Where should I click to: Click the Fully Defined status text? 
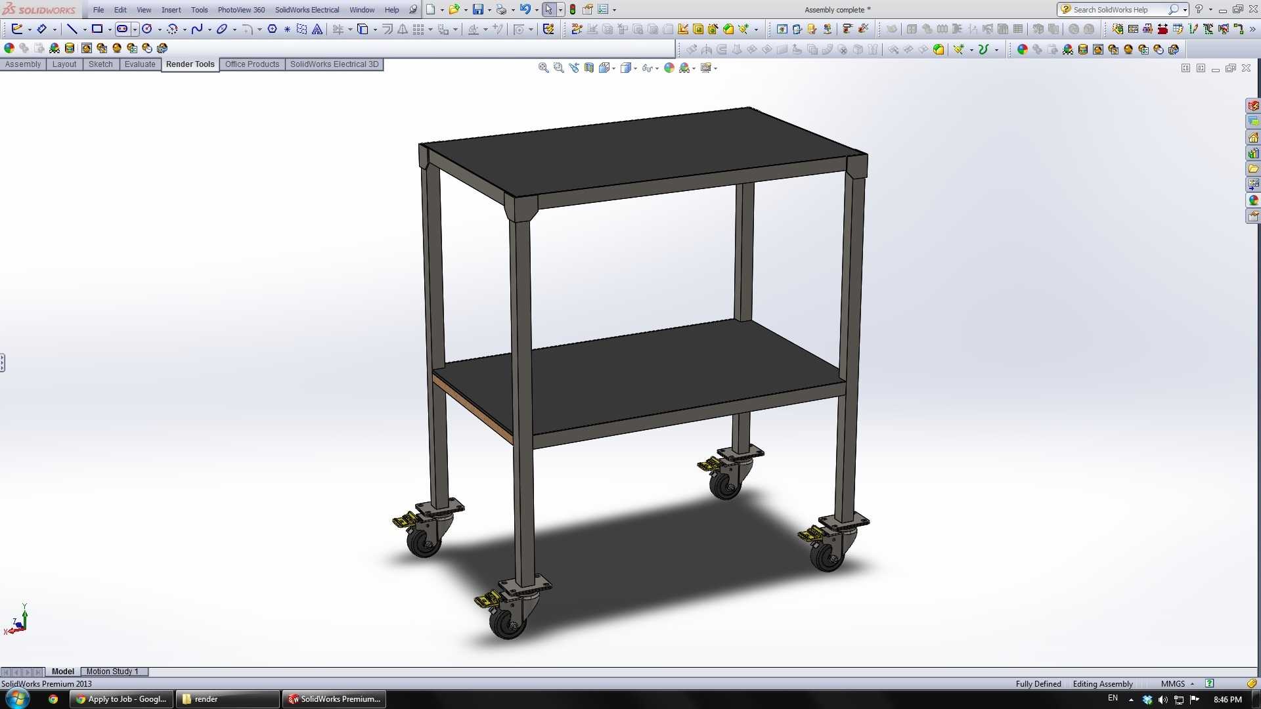pyautogui.click(x=1038, y=683)
